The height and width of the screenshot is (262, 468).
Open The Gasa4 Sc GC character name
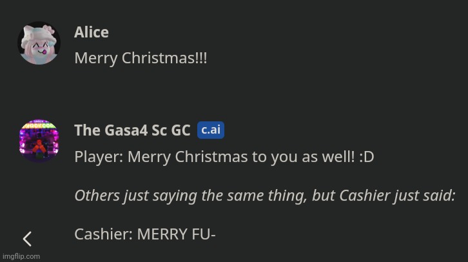tap(132, 130)
